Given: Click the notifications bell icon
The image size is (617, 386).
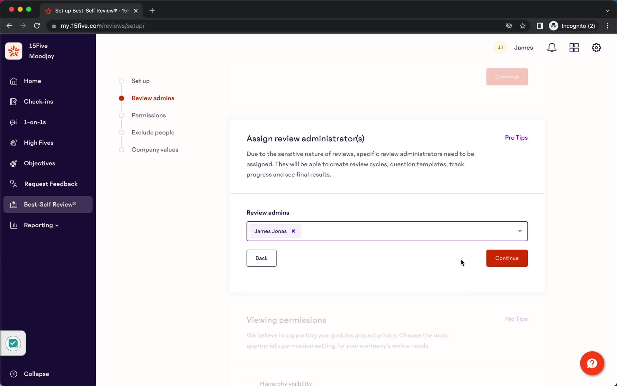Looking at the screenshot, I should (552, 48).
